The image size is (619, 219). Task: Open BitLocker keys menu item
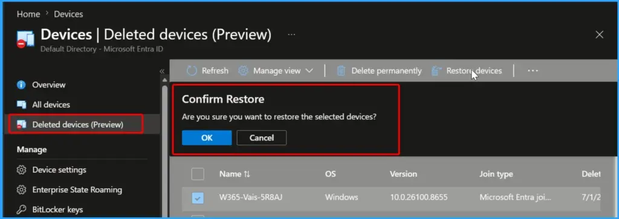[x=57, y=209]
